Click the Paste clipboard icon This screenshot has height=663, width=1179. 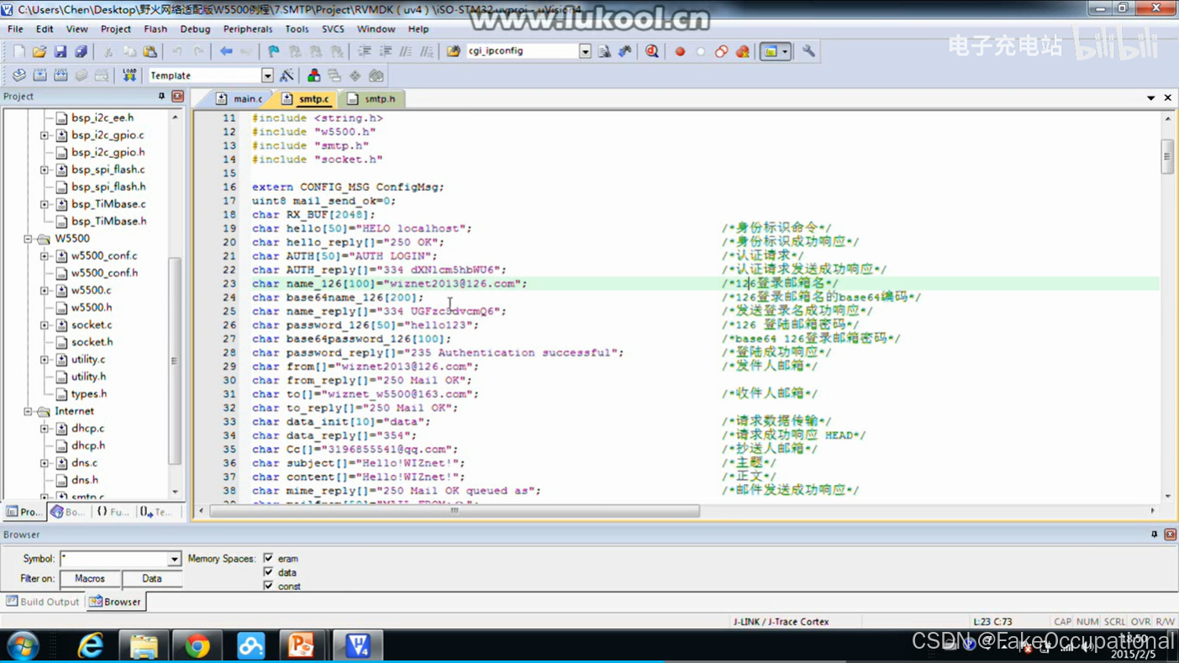tap(150, 51)
